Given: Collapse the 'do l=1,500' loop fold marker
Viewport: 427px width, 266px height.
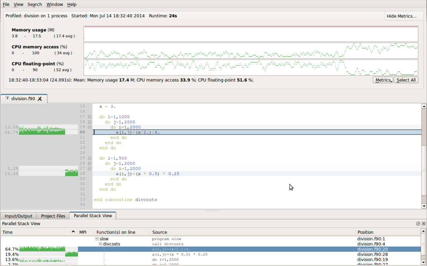Looking at the screenshot, I should tap(89, 158).
